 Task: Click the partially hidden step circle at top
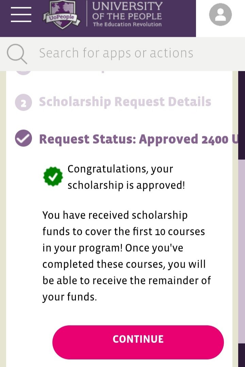[x=23, y=73]
